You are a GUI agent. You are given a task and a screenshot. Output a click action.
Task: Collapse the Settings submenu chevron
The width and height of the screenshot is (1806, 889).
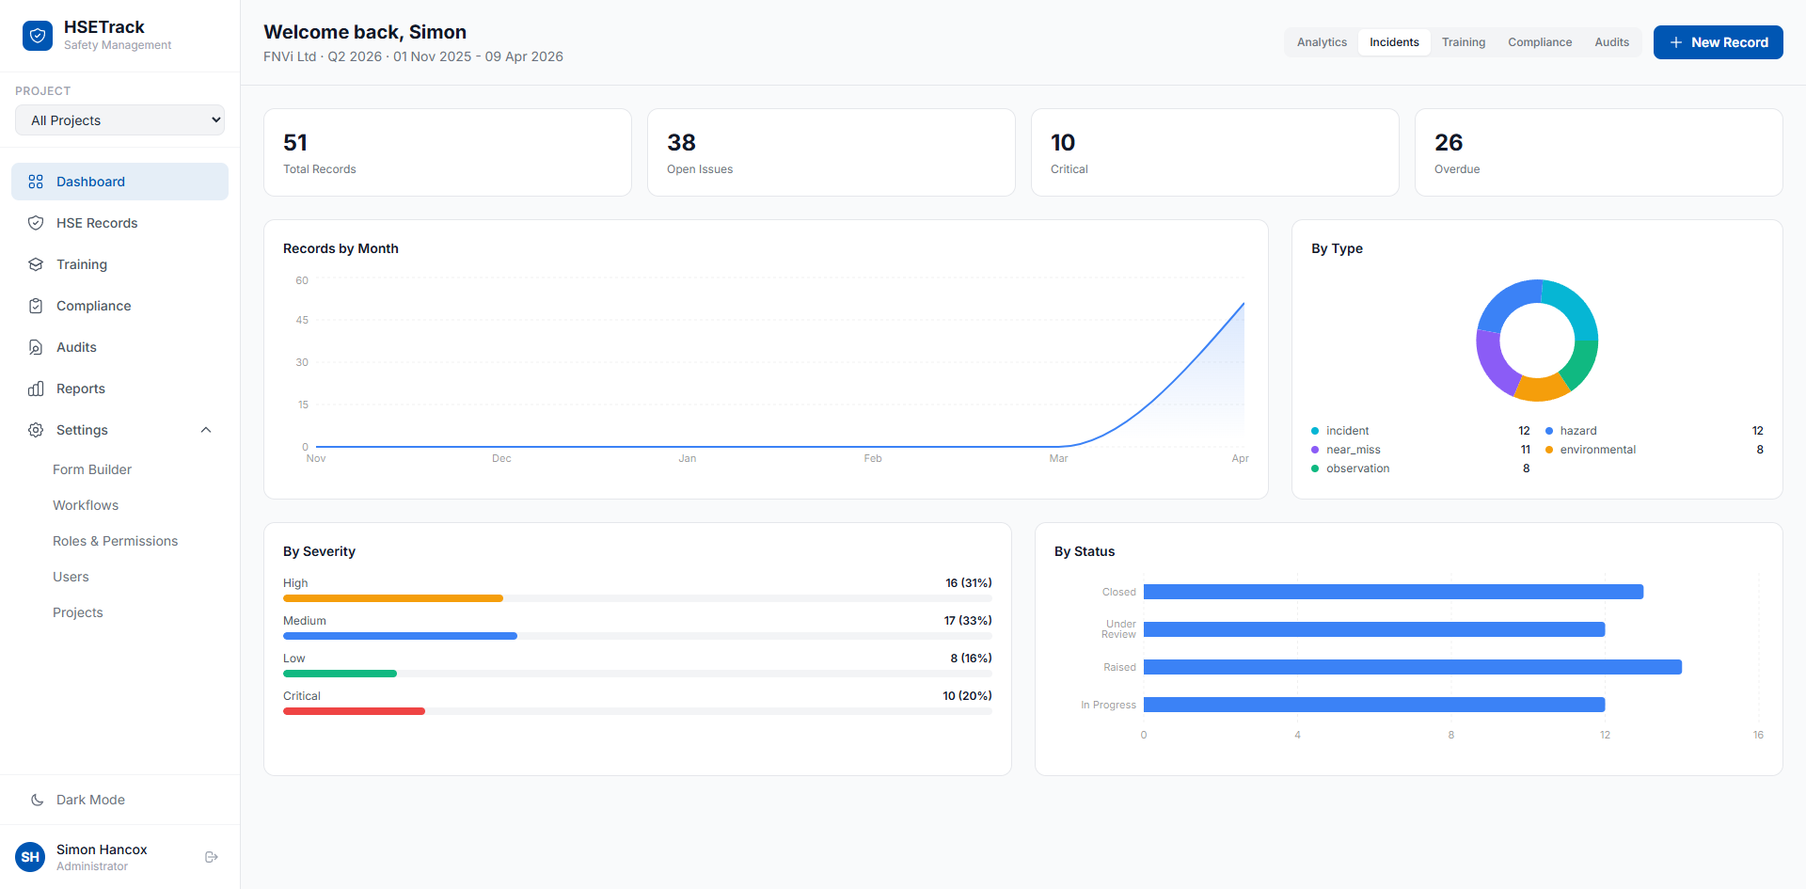coord(206,430)
